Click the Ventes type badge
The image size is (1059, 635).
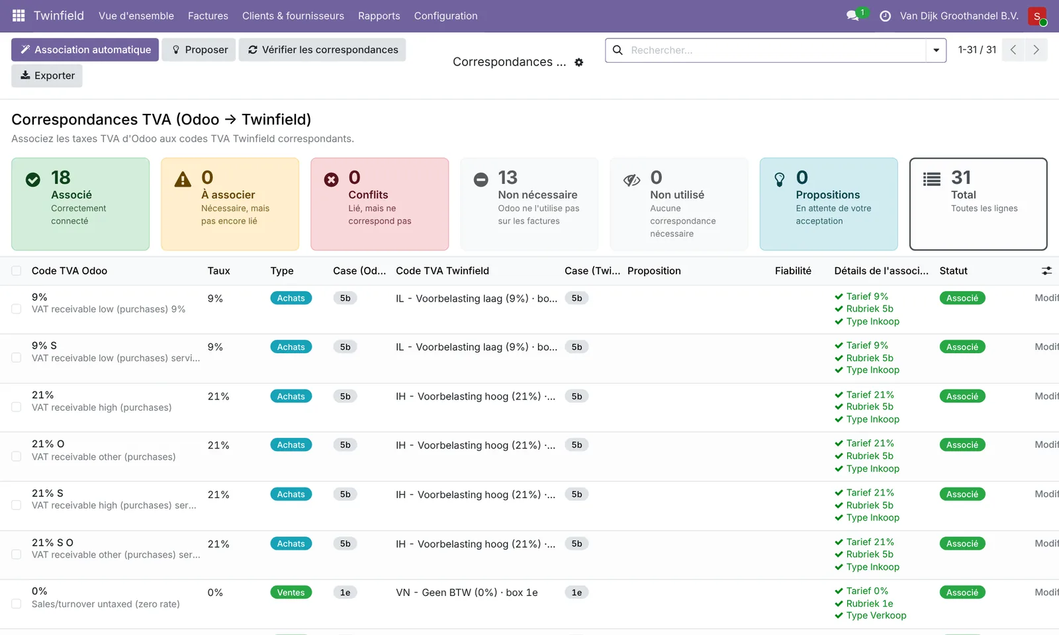click(291, 593)
